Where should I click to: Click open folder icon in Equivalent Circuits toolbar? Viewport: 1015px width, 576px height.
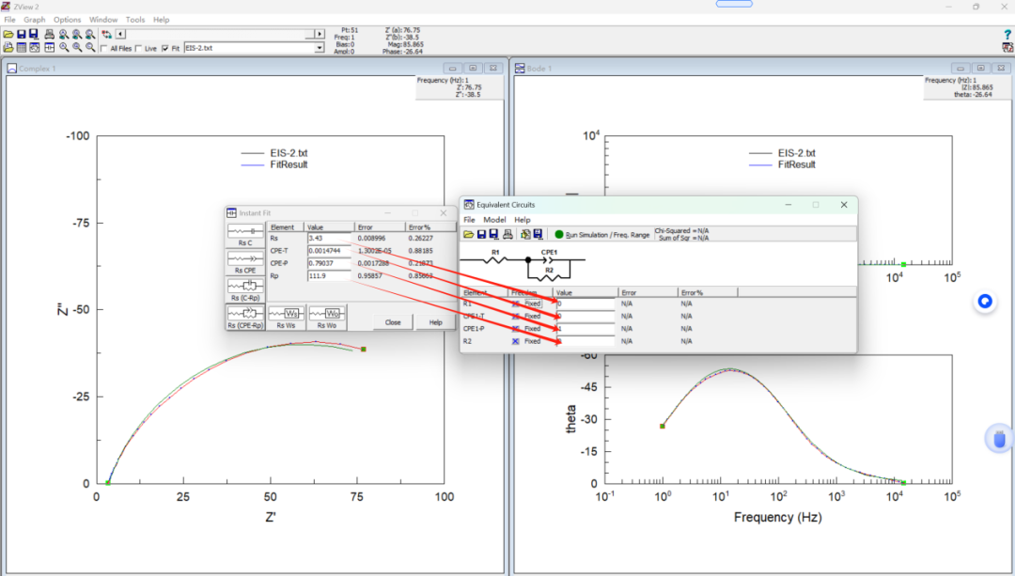coord(468,234)
